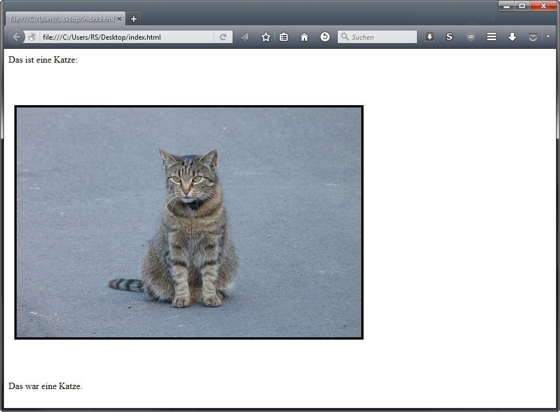This screenshot has height=412, width=560.
Task: Click the paper plane send icon
Action: click(245, 37)
